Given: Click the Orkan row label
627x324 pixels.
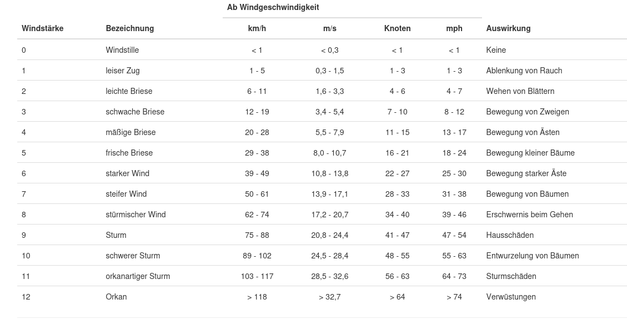Looking at the screenshot, I should point(116,297).
